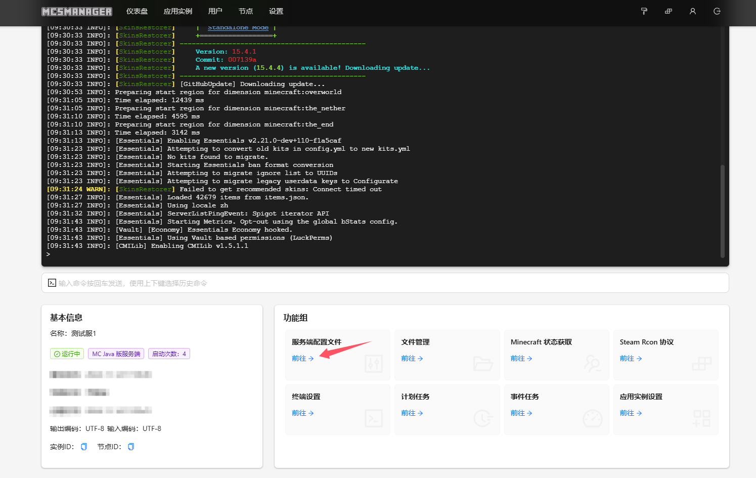756x478 pixels.
Task: Open 文件管理 via 前往 link
Action: [x=412, y=359]
